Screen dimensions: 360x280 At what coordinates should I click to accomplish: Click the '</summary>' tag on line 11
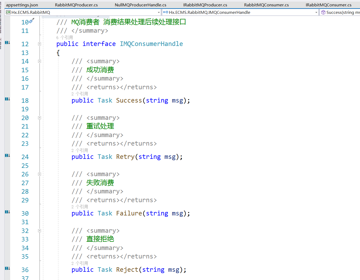(90, 31)
